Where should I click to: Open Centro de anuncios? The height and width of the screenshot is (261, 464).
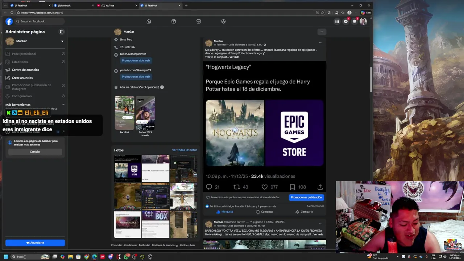point(25,70)
